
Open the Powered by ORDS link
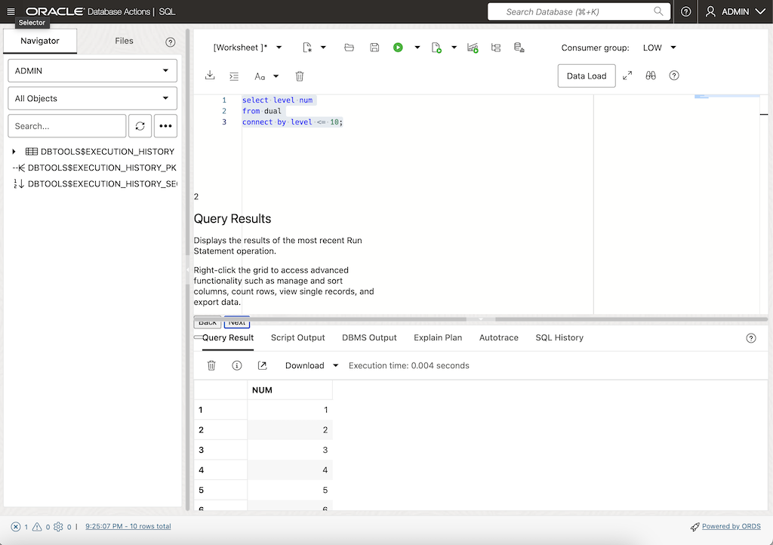click(x=731, y=526)
